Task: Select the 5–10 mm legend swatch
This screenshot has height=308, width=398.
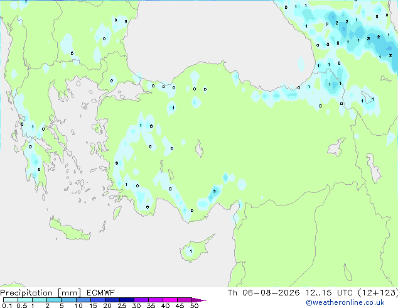Action: (x=68, y=300)
